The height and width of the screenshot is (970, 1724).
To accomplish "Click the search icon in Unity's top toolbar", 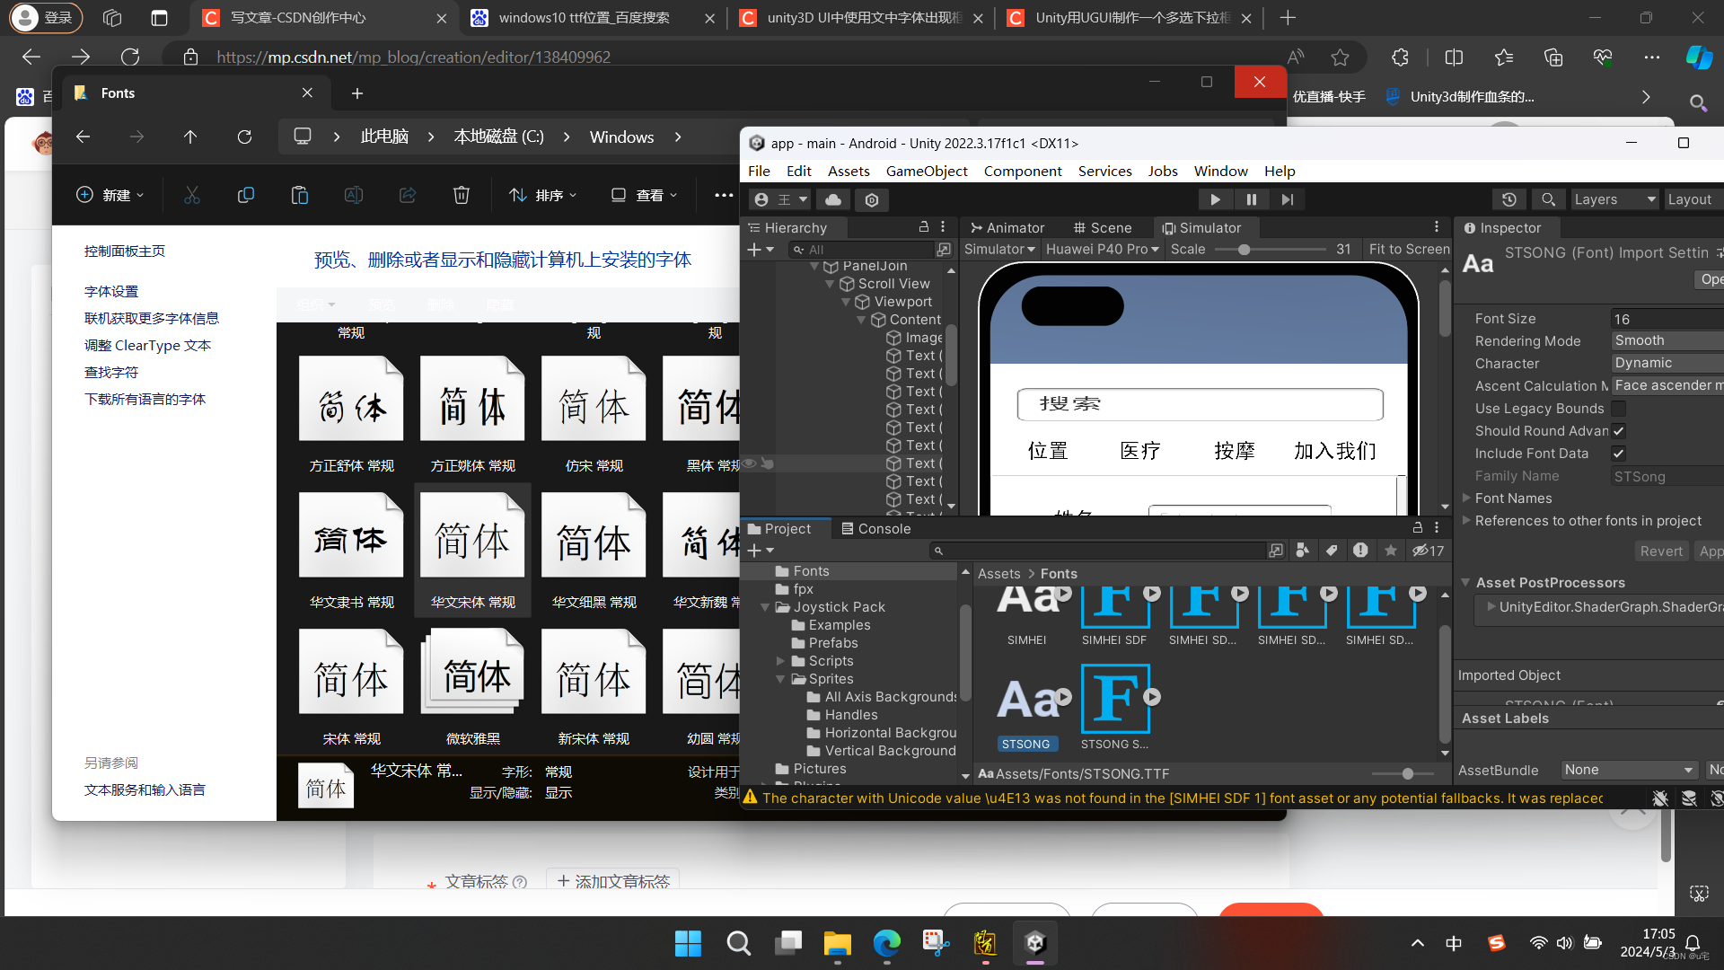I will (x=1548, y=198).
